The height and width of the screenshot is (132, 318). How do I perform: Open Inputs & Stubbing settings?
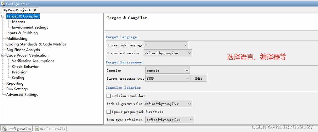click(22, 33)
